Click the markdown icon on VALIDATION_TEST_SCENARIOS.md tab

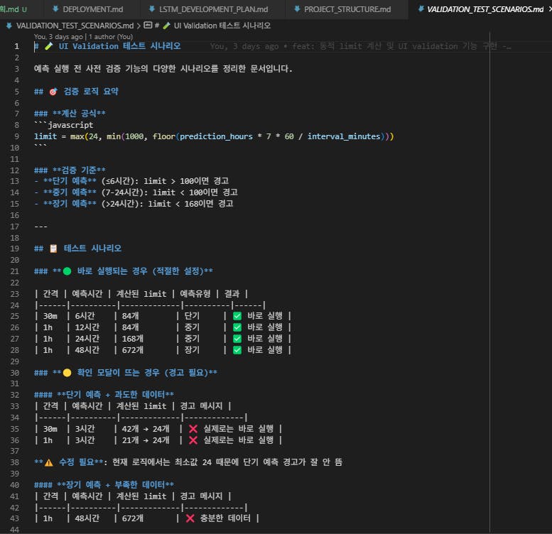tap(421, 9)
